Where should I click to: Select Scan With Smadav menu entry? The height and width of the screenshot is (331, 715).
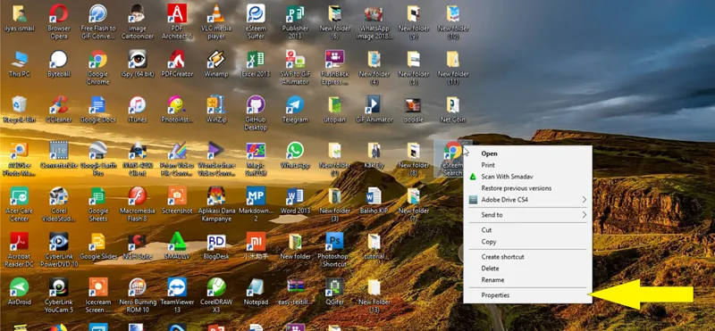(x=527, y=176)
